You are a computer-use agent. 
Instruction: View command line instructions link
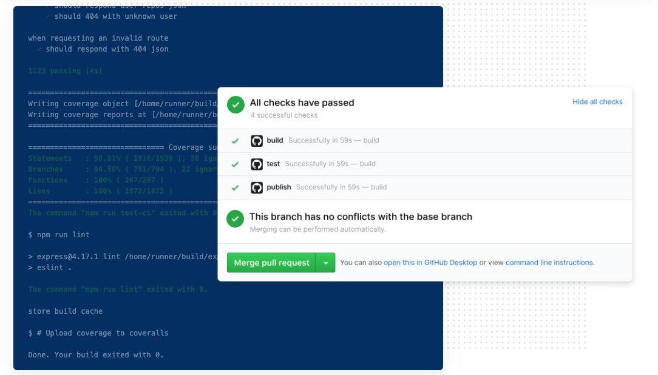(549, 263)
